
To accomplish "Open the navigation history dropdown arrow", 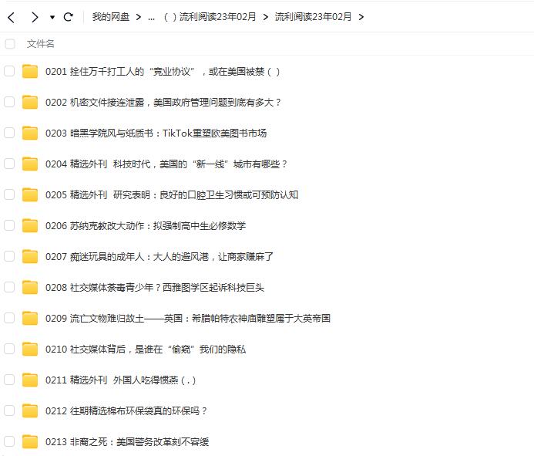I will (52, 17).
